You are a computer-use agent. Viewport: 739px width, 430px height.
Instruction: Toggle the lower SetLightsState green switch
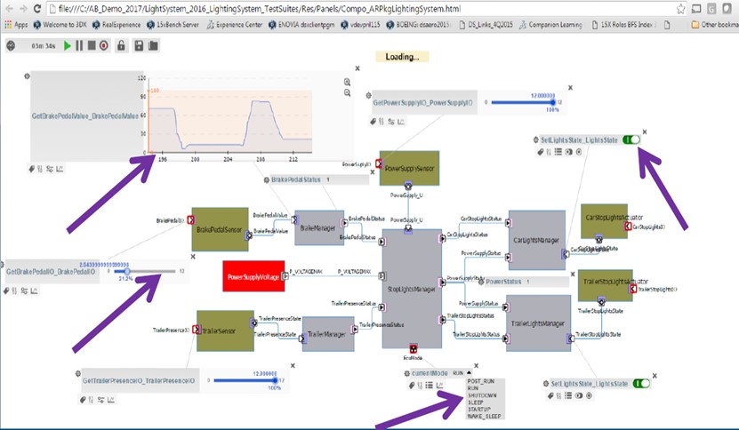coord(641,384)
